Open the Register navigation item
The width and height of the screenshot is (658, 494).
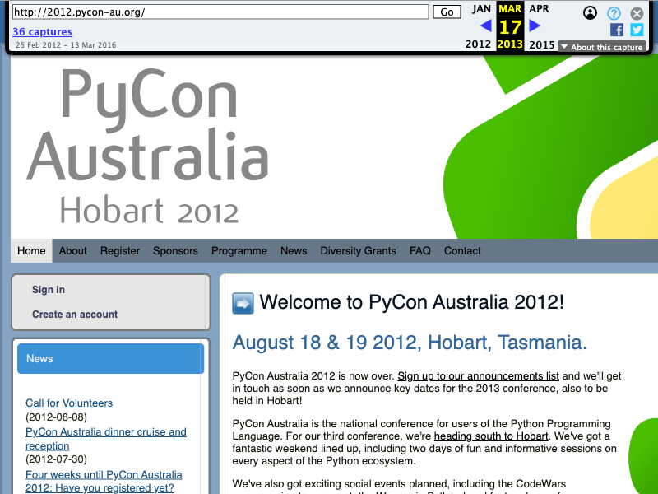(120, 251)
